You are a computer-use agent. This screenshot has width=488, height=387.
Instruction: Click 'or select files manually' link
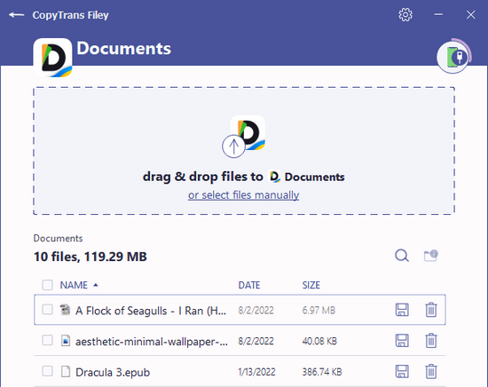(243, 195)
